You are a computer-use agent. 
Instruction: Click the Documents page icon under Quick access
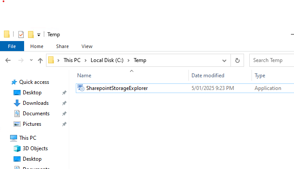(17, 114)
